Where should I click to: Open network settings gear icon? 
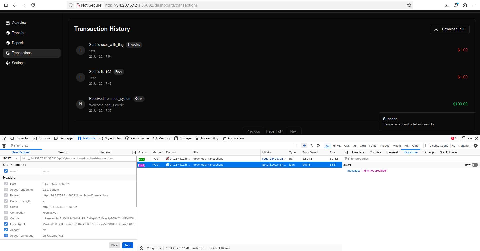click(476, 146)
